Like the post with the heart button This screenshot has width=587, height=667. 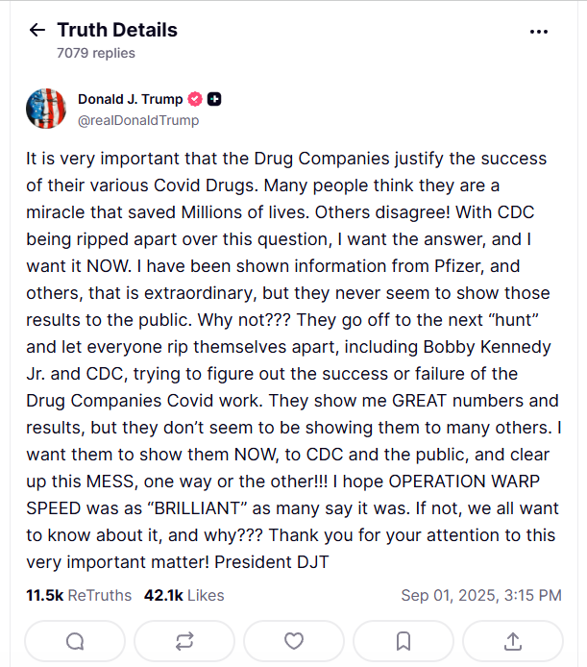pyautogui.click(x=294, y=641)
